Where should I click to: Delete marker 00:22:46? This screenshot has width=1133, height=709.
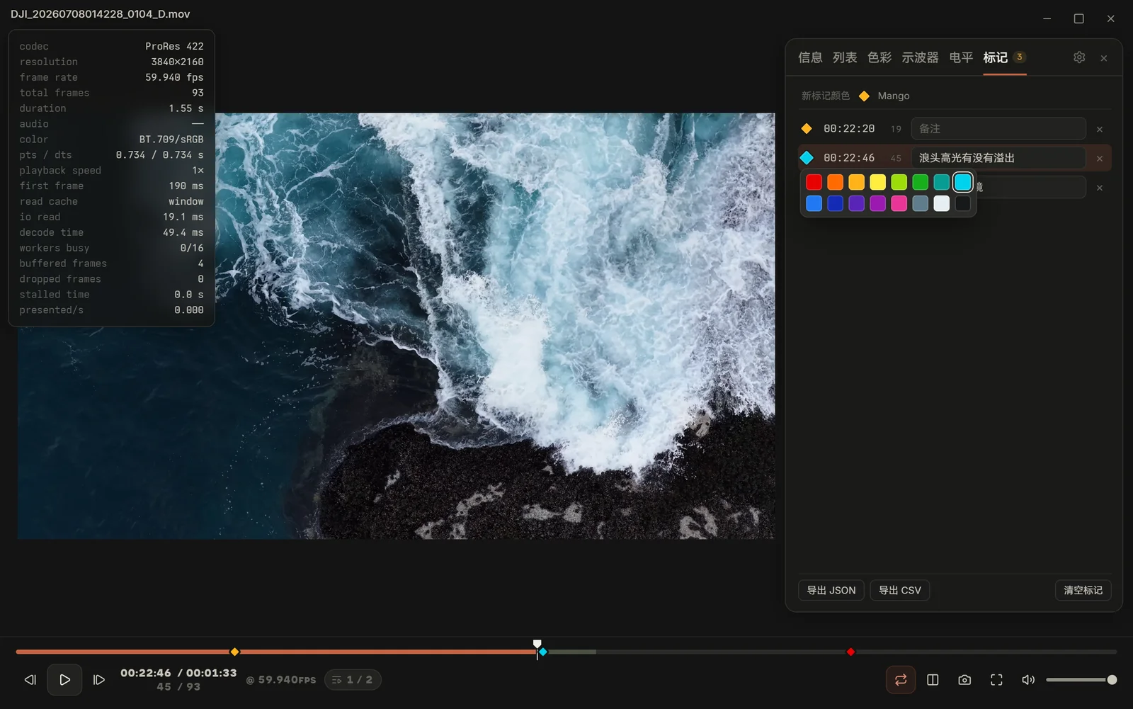tap(1100, 159)
